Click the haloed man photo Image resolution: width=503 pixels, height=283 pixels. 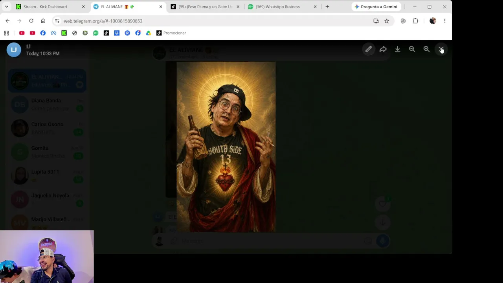tap(226, 147)
